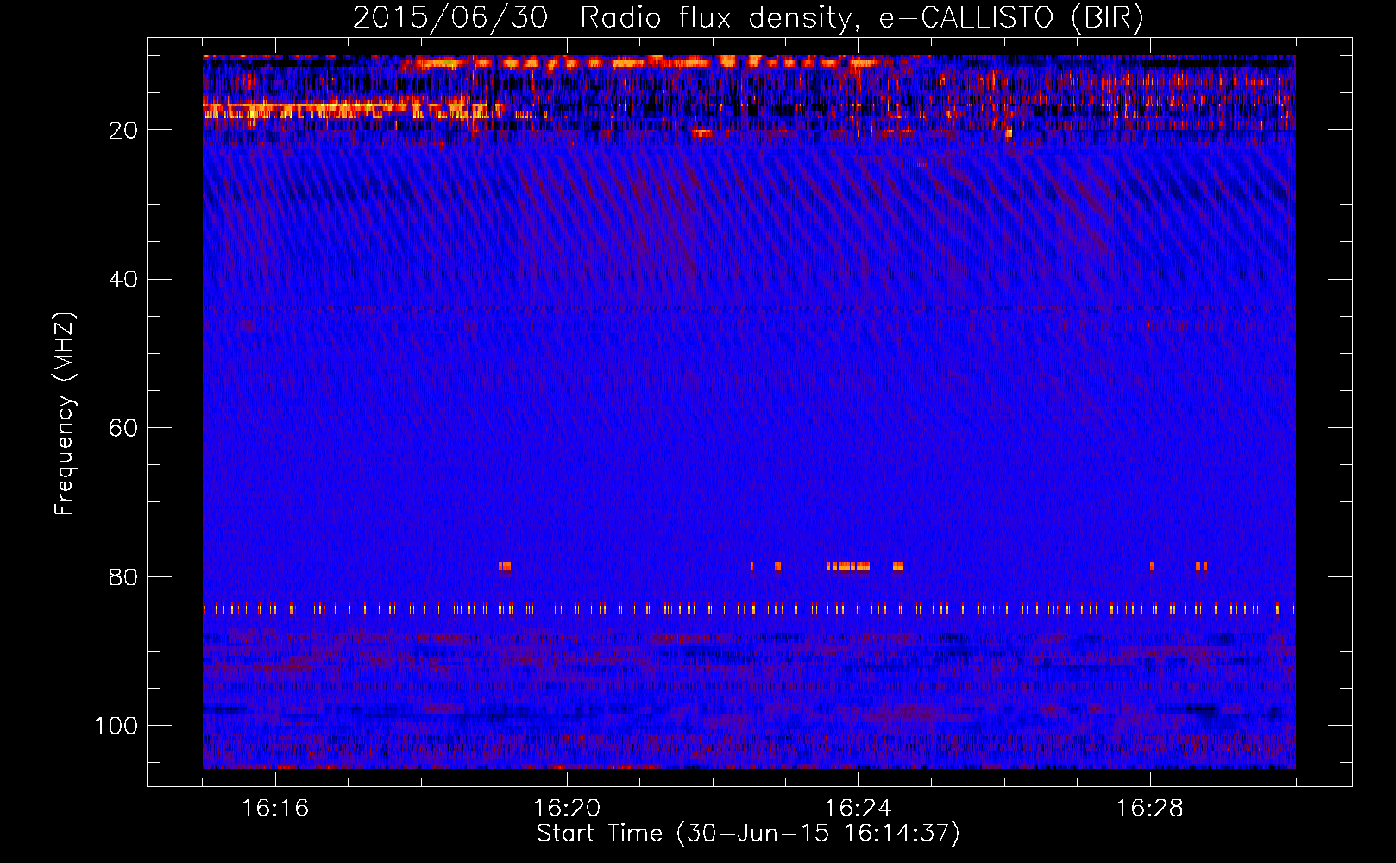Click the 16:24 time tick label
The image size is (1396, 863).
point(858,809)
